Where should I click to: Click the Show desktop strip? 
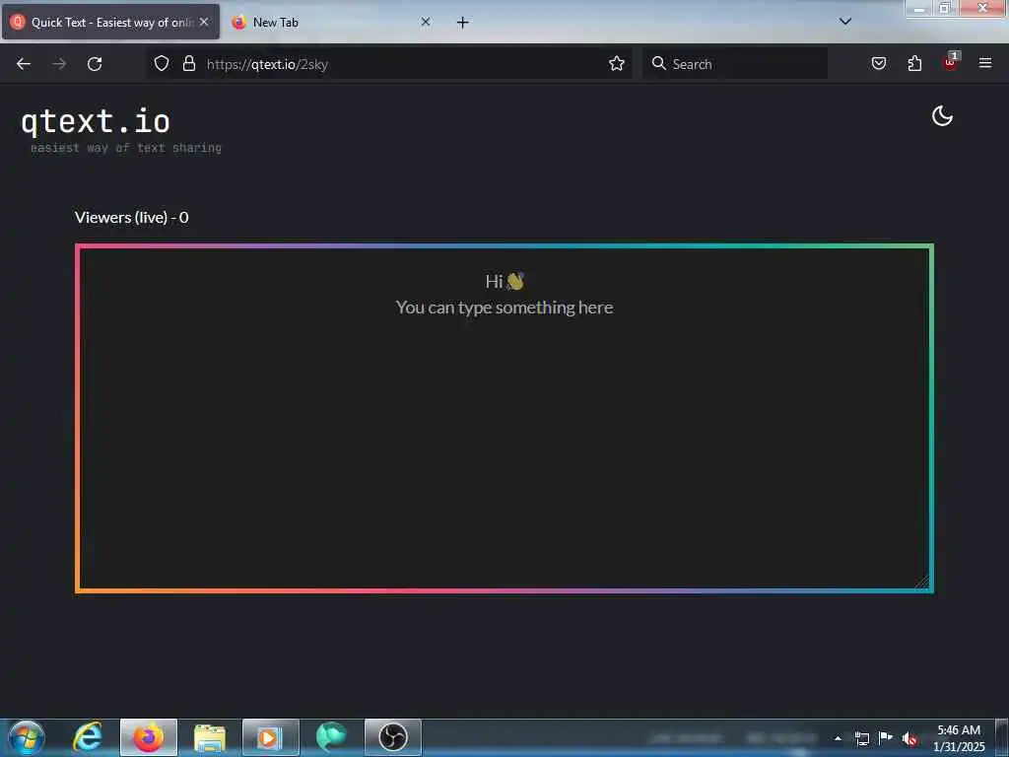(x=1002, y=737)
